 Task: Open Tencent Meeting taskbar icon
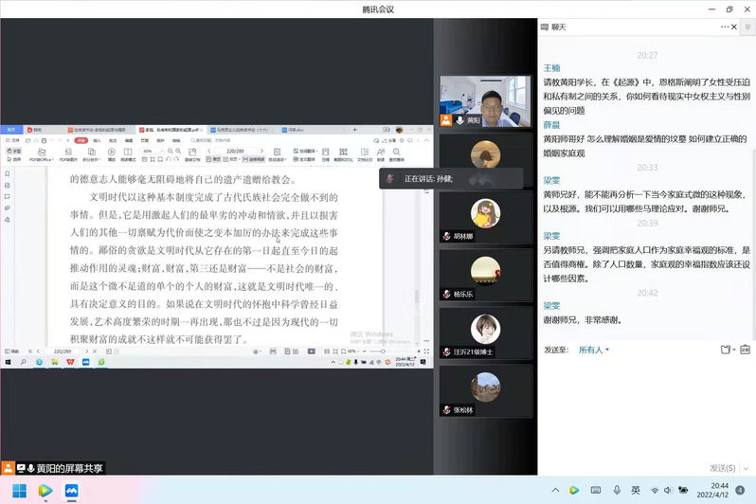pyautogui.click(x=71, y=490)
